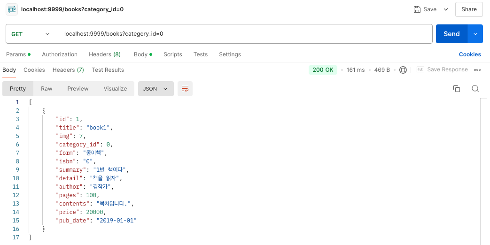The image size is (490, 245).
Task: Select the response Headers (7) tab
Action: click(68, 70)
